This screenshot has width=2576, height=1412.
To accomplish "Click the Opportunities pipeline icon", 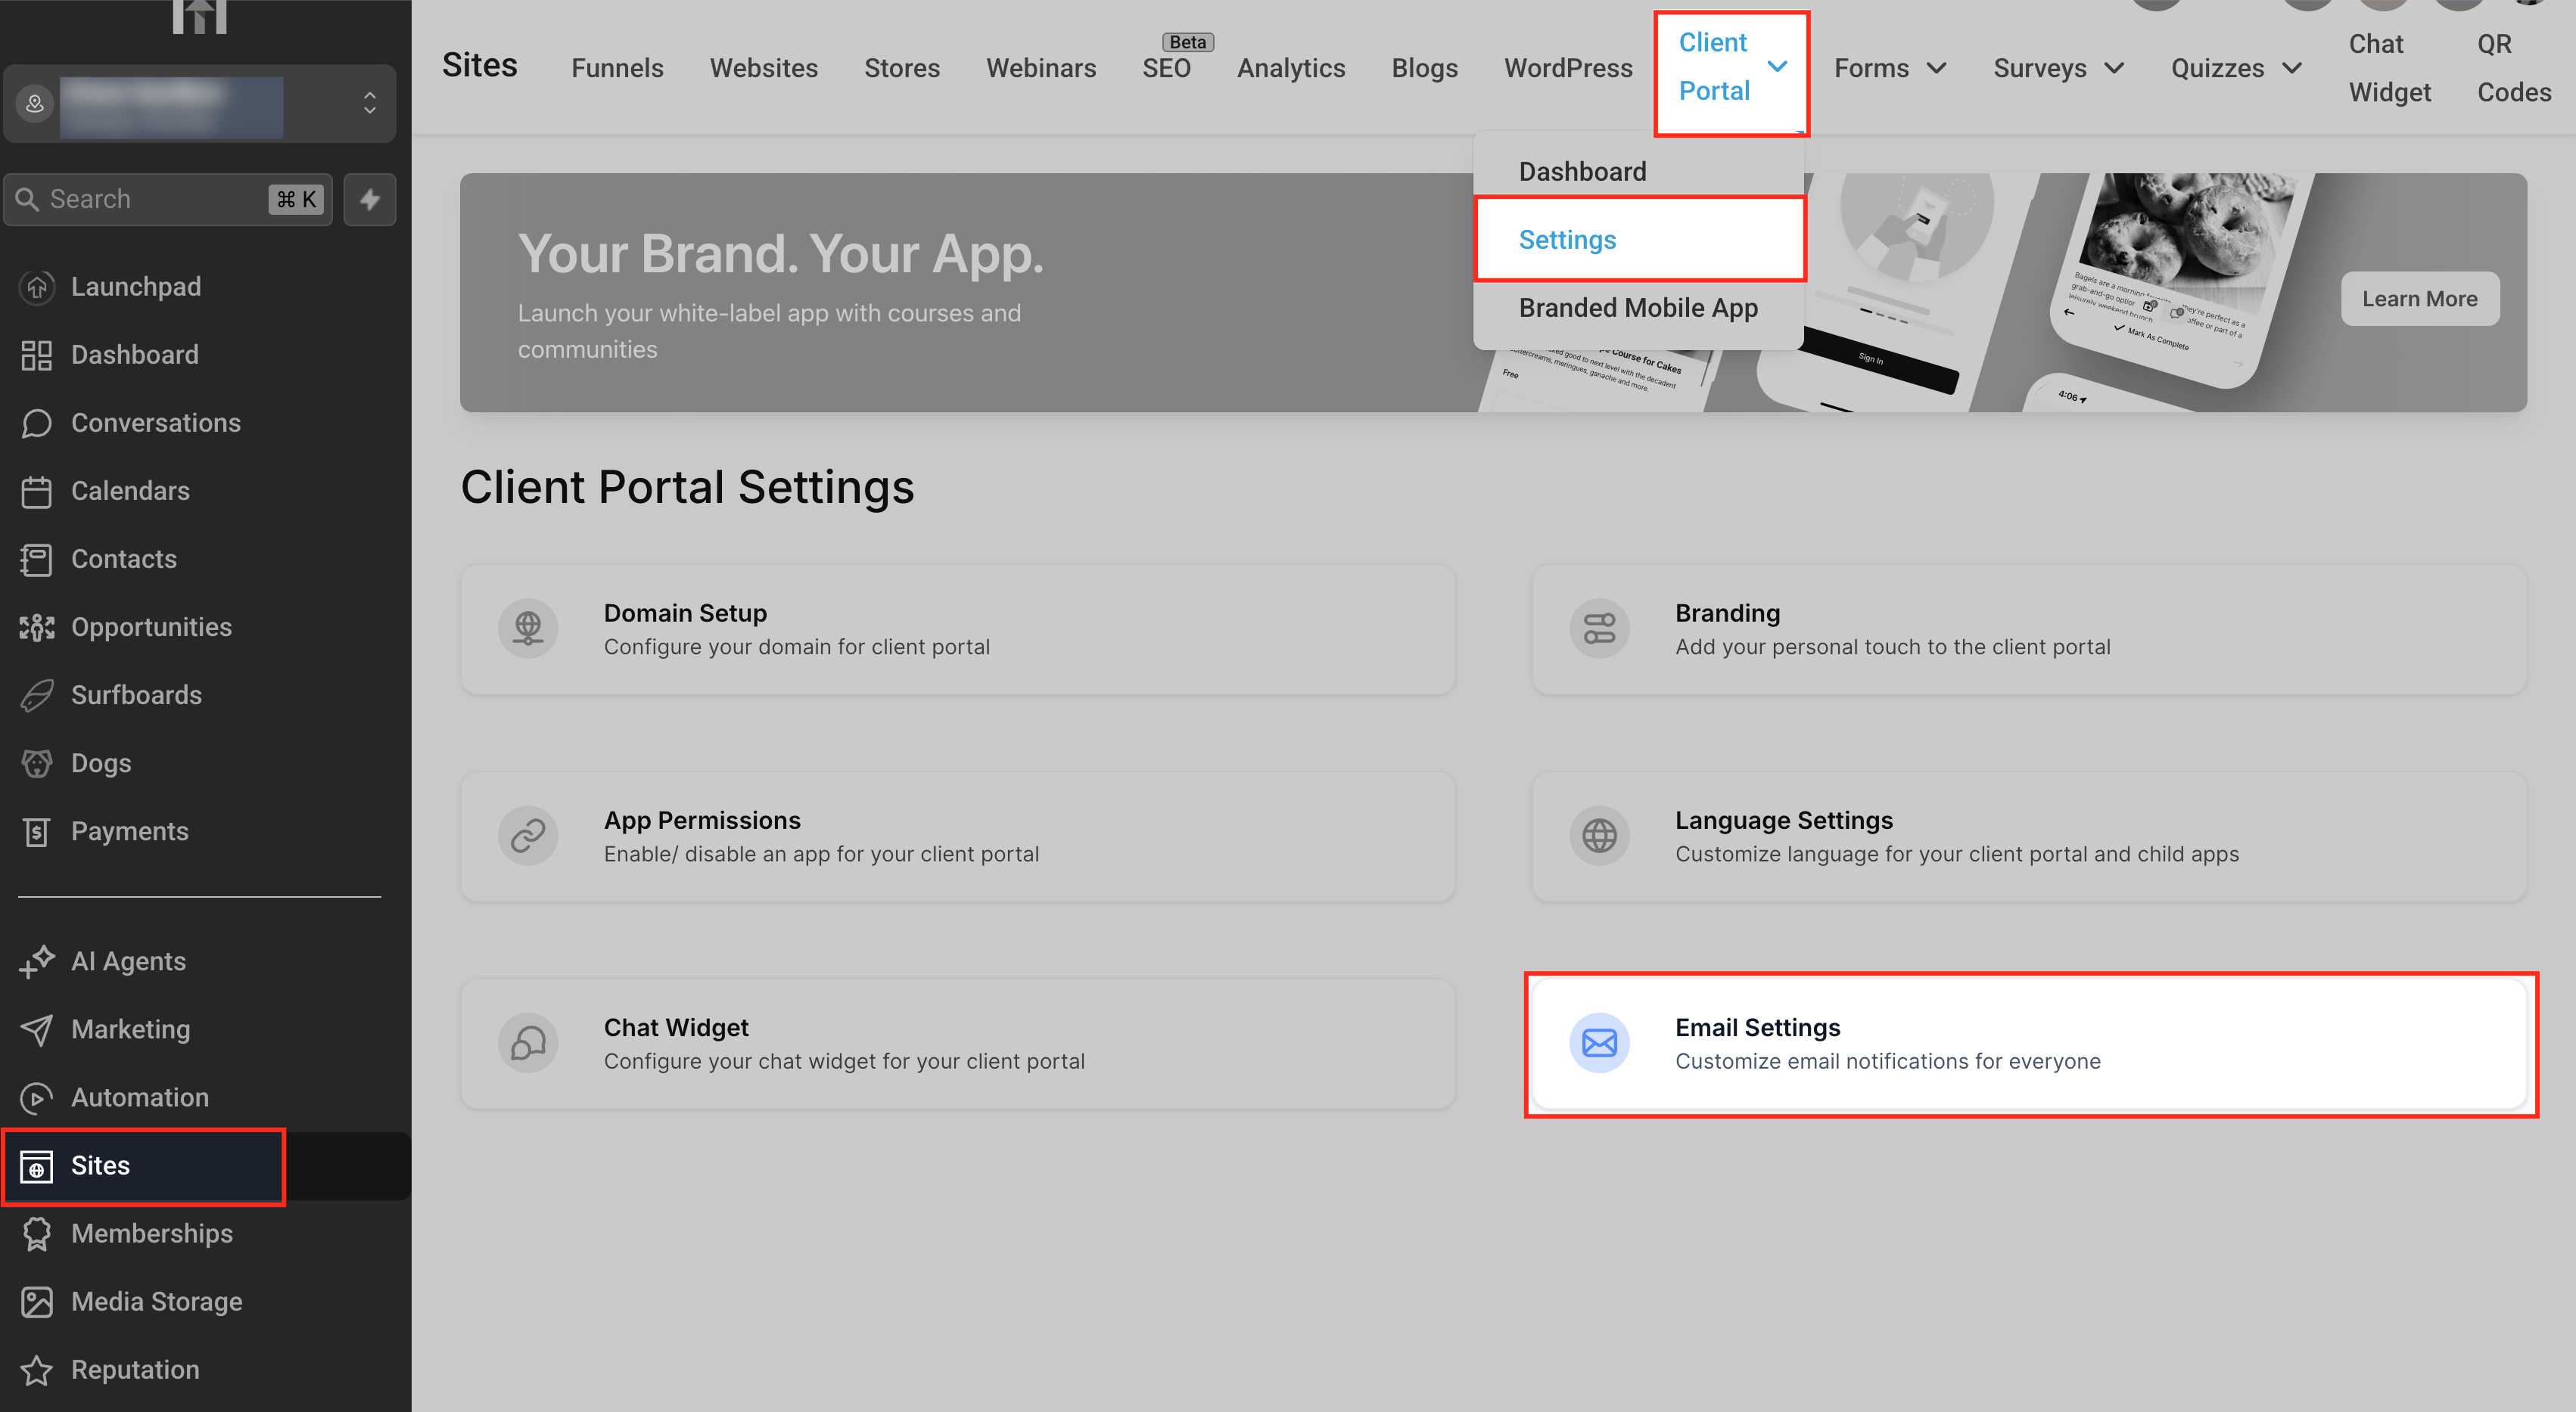I will click(x=37, y=628).
